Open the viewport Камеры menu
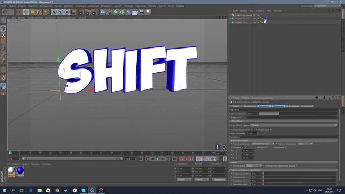Image resolution: width=345 pixels, height=194 pixels. click(22, 18)
